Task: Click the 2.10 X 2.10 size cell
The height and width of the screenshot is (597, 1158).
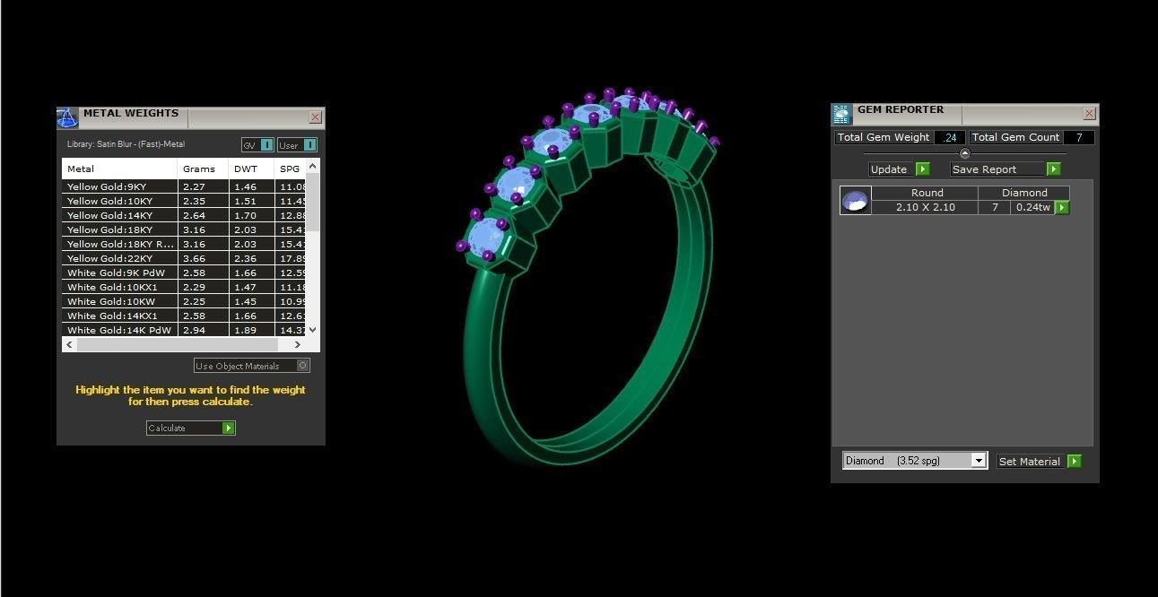Action: click(927, 207)
